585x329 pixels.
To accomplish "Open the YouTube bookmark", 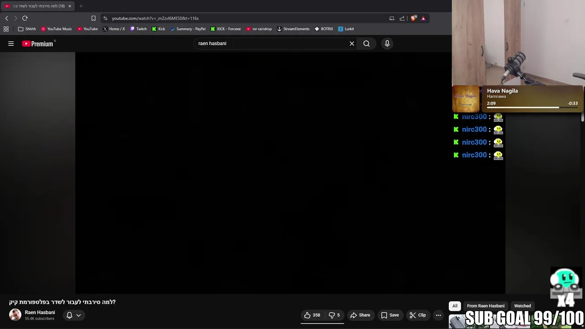I will click(x=87, y=29).
